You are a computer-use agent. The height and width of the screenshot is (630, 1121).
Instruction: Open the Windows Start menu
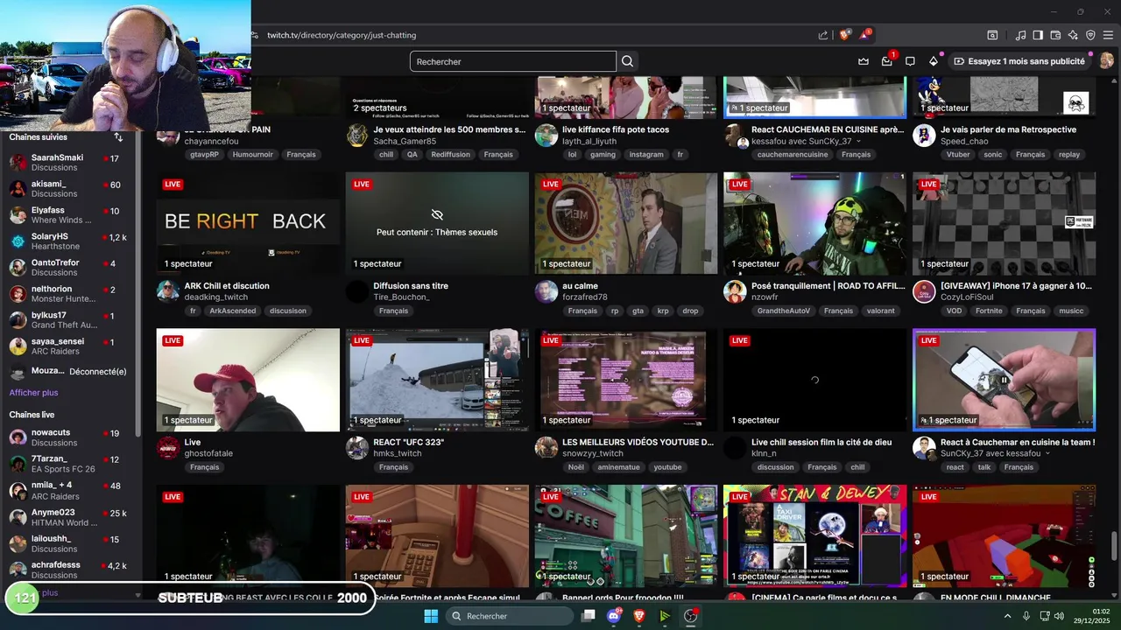tap(431, 616)
